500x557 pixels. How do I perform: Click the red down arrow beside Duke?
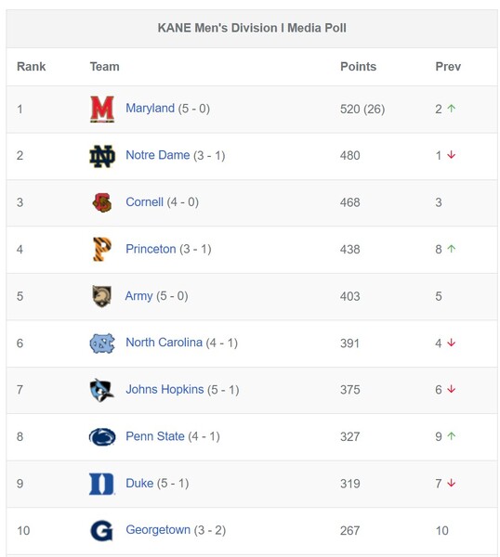452,483
